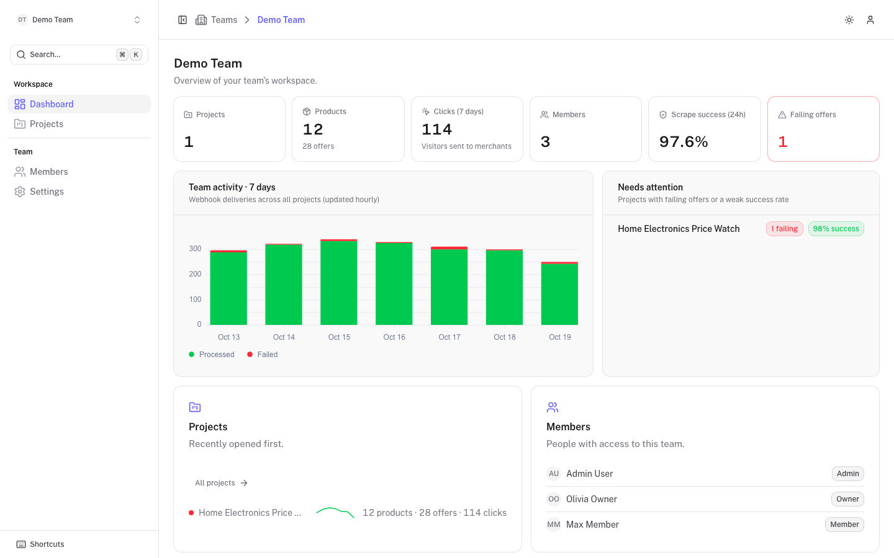
Task: Open Home Electronics Price project row
Action: (x=348, y=513)
